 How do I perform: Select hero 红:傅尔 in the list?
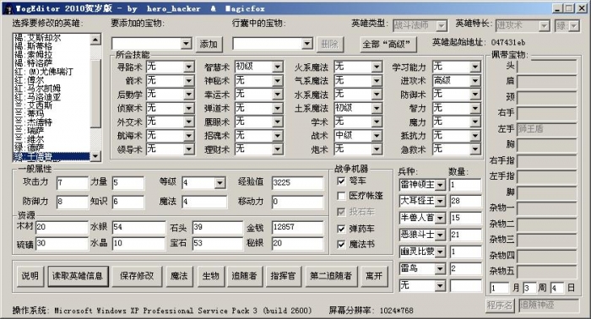pyautogui.click(x=30, y=80)
